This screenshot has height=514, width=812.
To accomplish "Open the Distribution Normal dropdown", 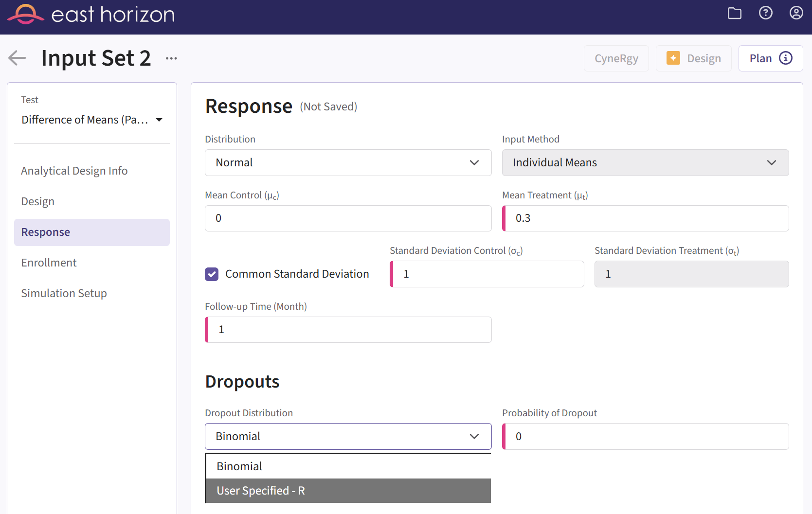I will 348,162.
